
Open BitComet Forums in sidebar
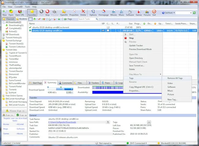(x=17, y=105)
